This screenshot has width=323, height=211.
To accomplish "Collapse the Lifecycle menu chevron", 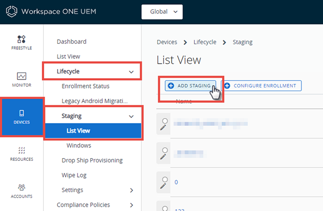I will (131, 72).
